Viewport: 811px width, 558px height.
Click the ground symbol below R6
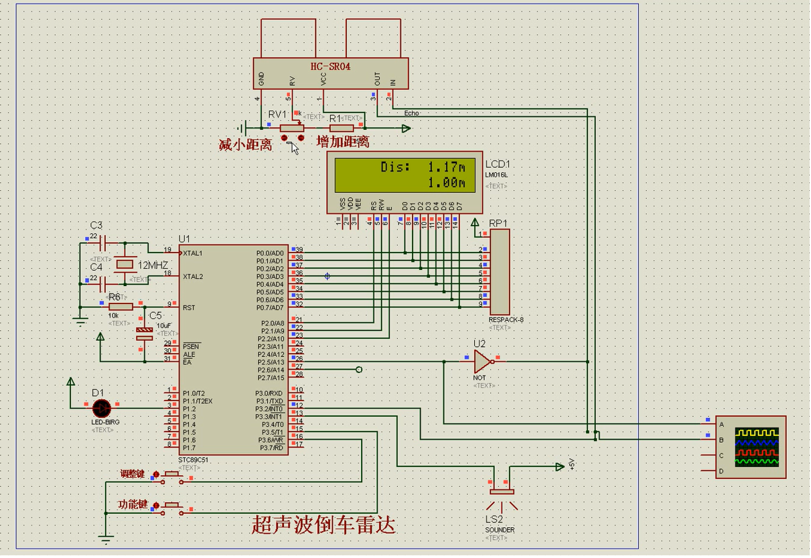[x=81, y=322]
